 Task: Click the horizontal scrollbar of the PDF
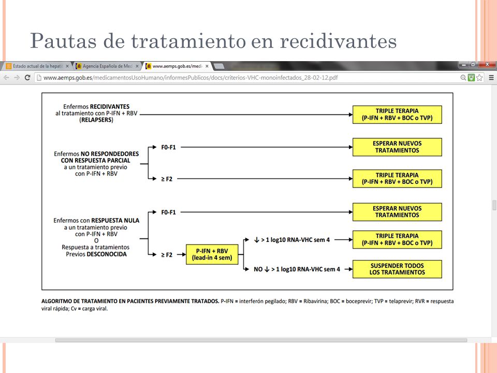coord(261,340)
